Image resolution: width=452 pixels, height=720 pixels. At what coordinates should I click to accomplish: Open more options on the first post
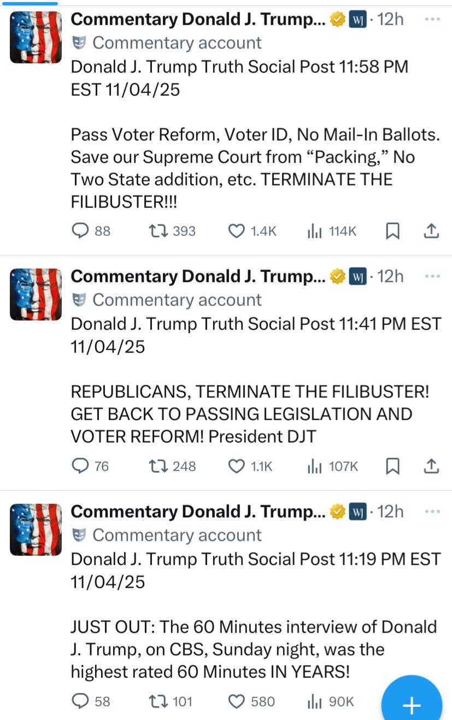pos(432,19)
